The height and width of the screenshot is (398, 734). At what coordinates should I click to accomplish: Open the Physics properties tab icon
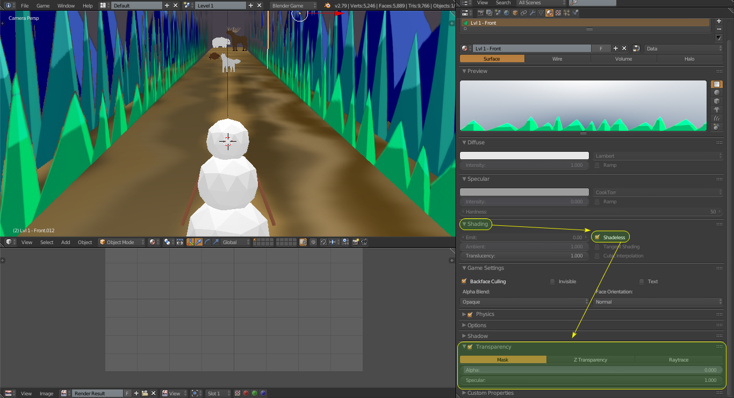coord(575,13)
